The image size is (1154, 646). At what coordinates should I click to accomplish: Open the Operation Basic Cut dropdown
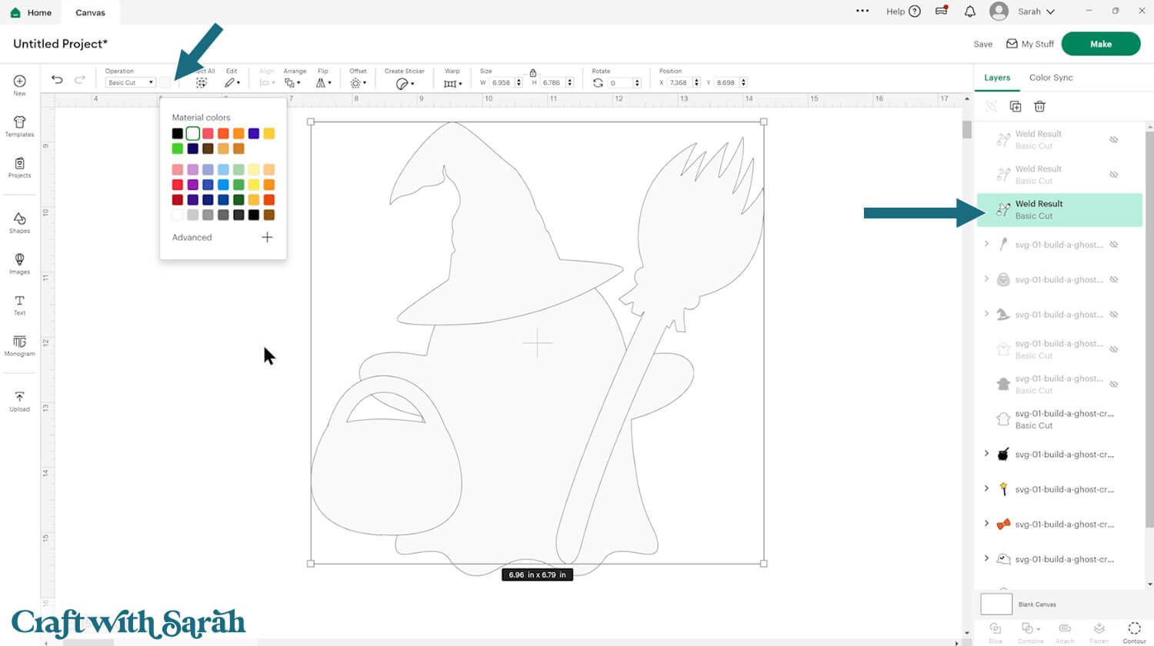point(130,82)
